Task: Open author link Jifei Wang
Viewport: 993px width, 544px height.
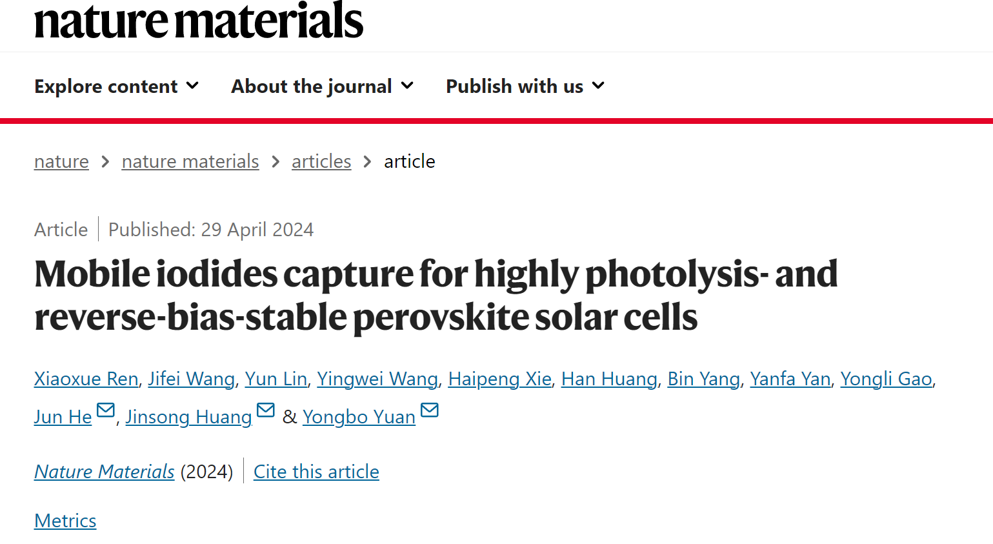Action: (x=192, y=379)
